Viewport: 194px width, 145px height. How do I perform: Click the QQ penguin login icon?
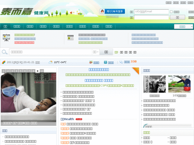click(102, 11)
